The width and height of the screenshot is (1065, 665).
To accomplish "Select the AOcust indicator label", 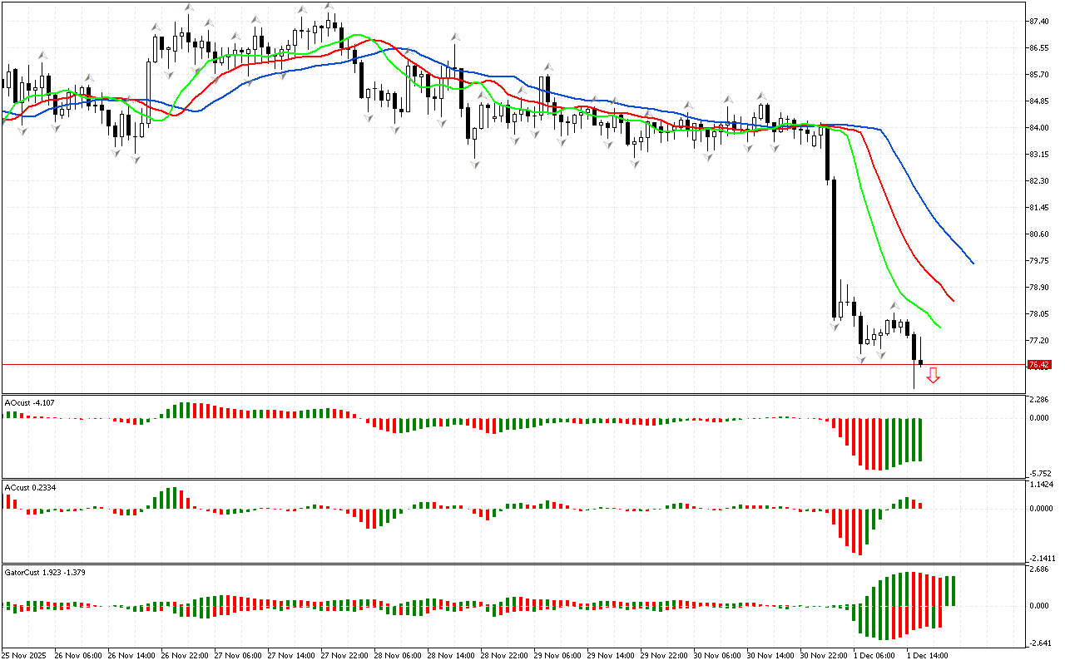I will (30, 402).
